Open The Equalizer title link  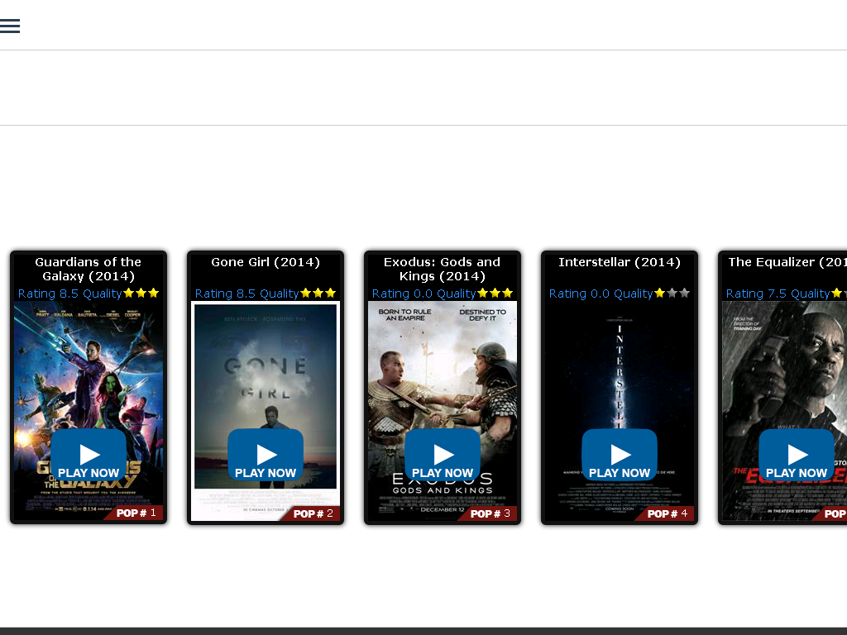tap(786, 262)
